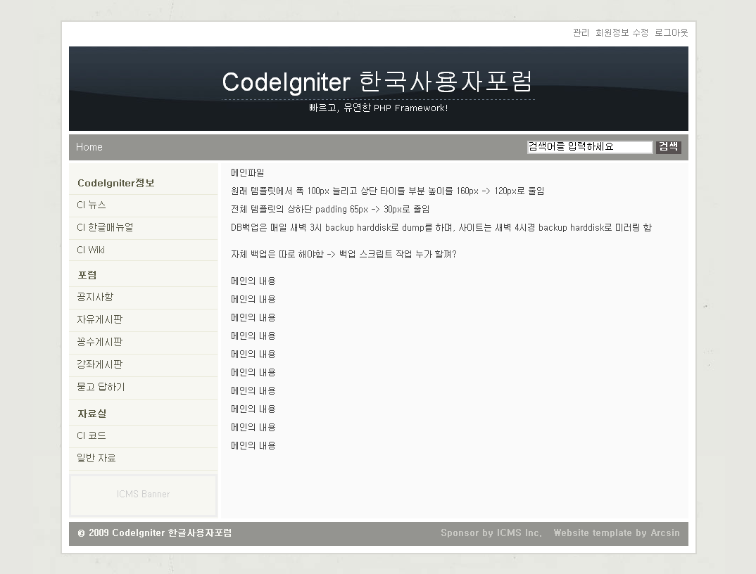Screen dimensions: 756x574
Task: Focus the 검색어를 입력하세요 search field
Action: [x=590, y=146]
